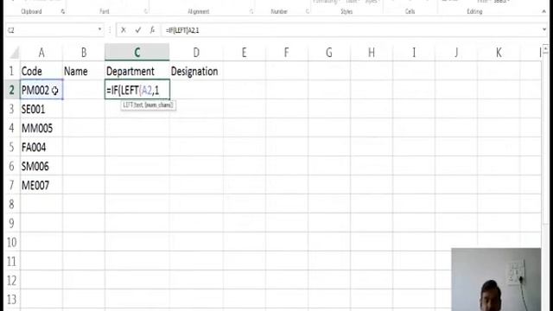Open Clipboard group dialog launcher
The width and height of the screenshot is (553, 311).
(63, 11)
